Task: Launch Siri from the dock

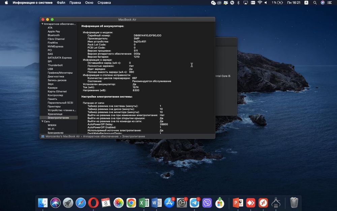Action: pos(55,203)
